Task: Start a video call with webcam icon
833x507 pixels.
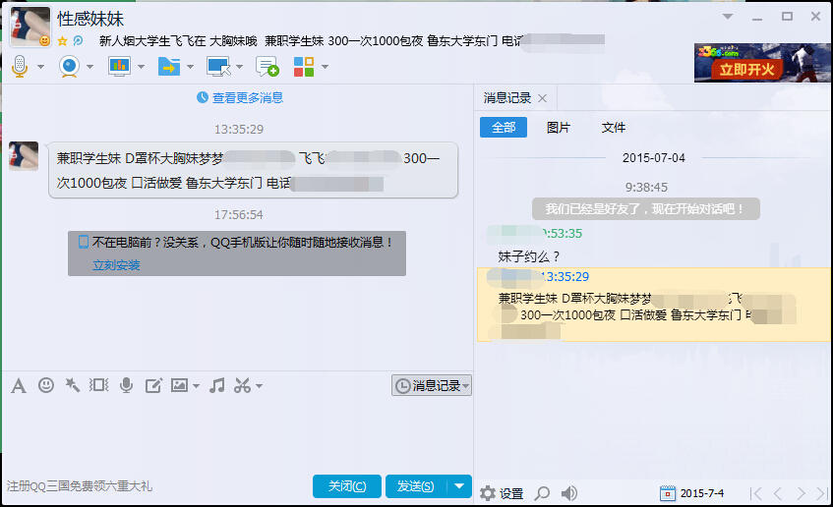Action: (x=69, y=67)
